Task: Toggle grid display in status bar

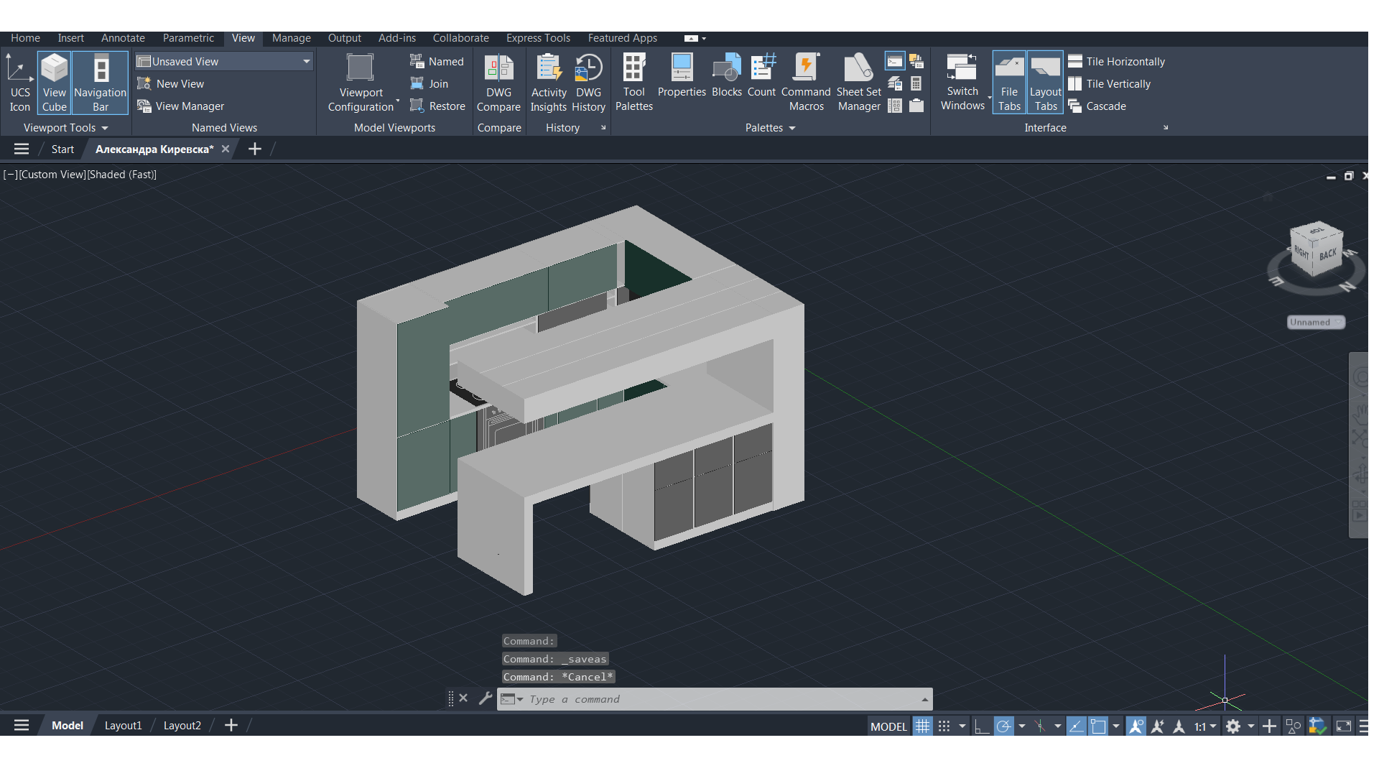Action: (x=922, y=726)
